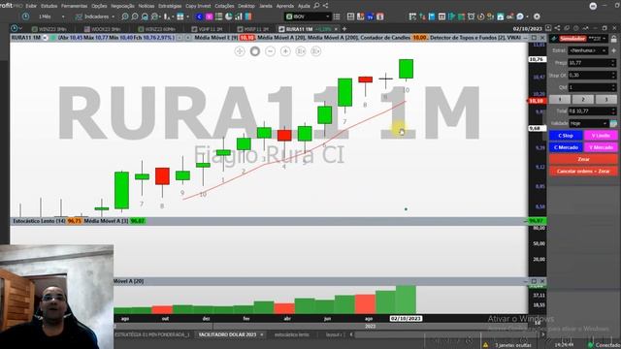Open settings gear icon in top toolbar
This screenshot has height=349, width=621.
pyautogui.click(x=537, y=16)
